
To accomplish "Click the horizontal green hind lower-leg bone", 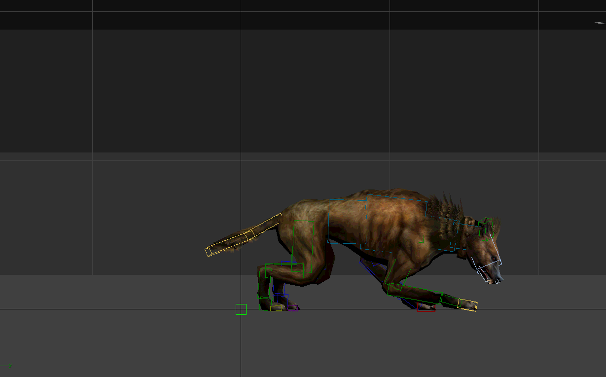I will (x=284, y=270).
